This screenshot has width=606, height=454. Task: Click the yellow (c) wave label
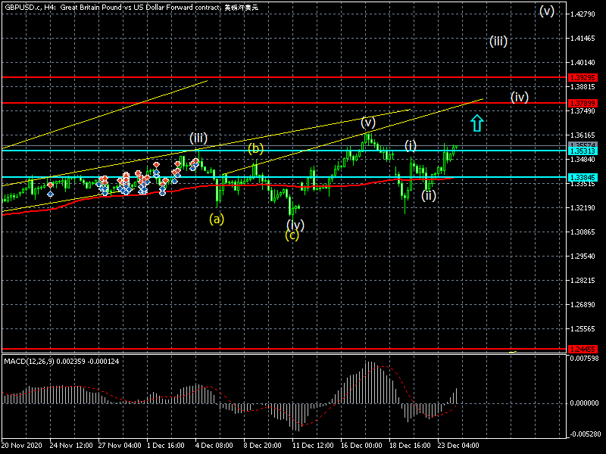pyautogui.click(x=292, y=235)
